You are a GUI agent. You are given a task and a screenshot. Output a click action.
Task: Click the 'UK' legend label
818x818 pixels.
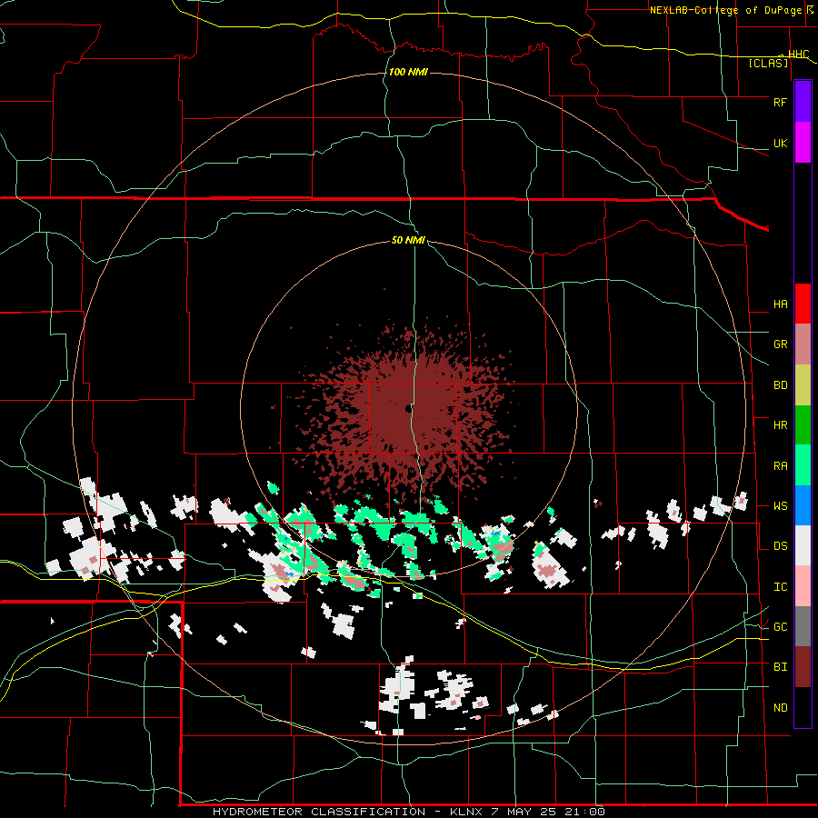click(x=780, y=143)
